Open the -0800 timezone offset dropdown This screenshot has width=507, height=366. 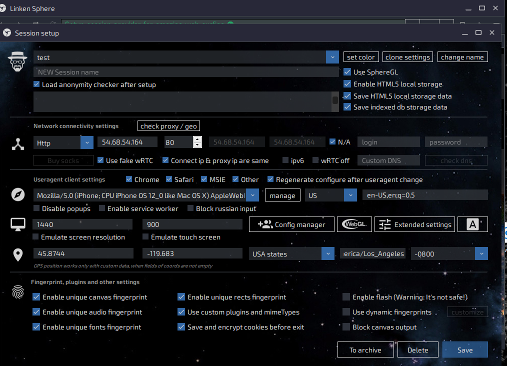click(481, 254)
